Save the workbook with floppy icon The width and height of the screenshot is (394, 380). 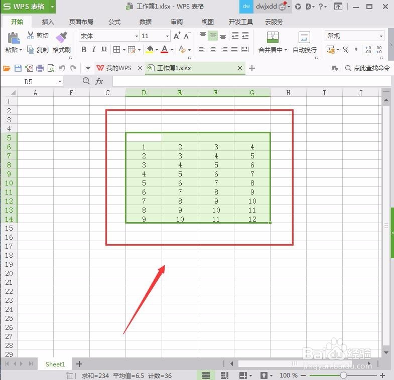(x=18, y=68)
